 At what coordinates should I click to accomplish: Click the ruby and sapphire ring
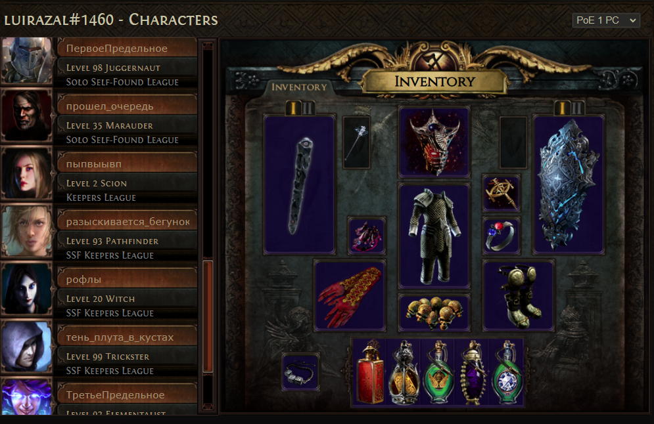tap(502, 236)
